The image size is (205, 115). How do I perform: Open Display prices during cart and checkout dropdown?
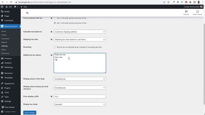pos(80,88)
